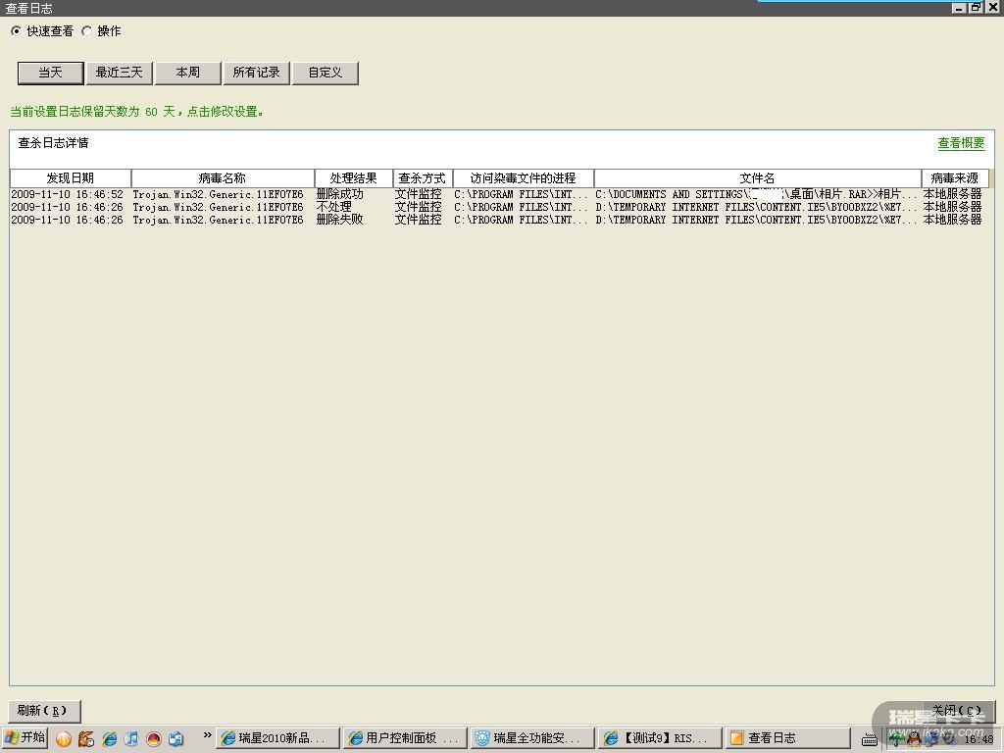Click the system clock showing 16:48
Viewport: 1004px width, 753px height.
click(x=979, y=739)
